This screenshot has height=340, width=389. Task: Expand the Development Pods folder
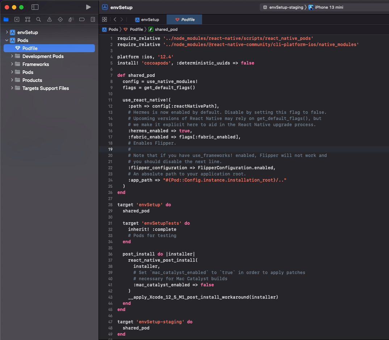pyautogui.click(x=12, y=56)
